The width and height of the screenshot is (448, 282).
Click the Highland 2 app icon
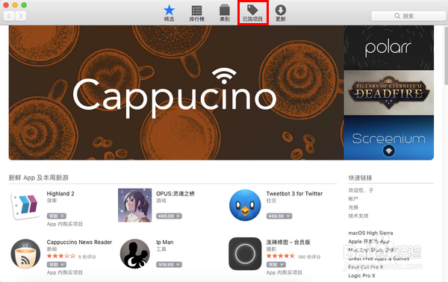click(x=25, y=205)
